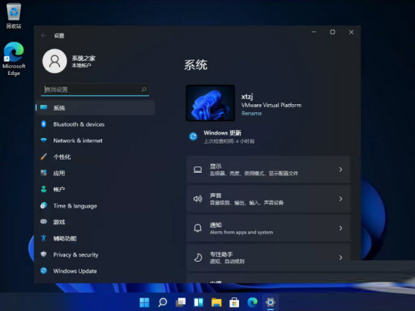Launch Microsoft Edge from desktop shortcut
Viewport: 415px width, 311px height.
(x=14, y=58)
